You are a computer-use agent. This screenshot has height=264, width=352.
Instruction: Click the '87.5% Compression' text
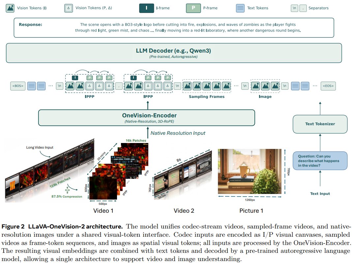click(67, 197)
